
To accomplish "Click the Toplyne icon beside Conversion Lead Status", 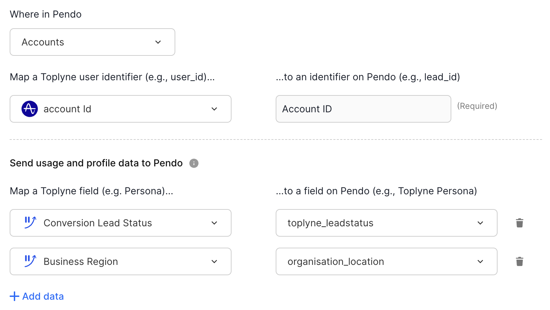I will (30, 223).
